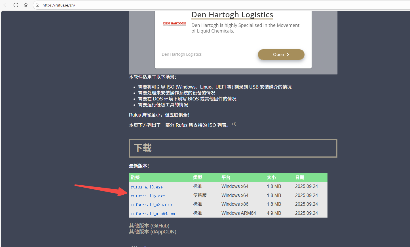Open the Den Hartogh Logistics ad title
The height and width of the screenshot is (247, 410).
(232, 15)
